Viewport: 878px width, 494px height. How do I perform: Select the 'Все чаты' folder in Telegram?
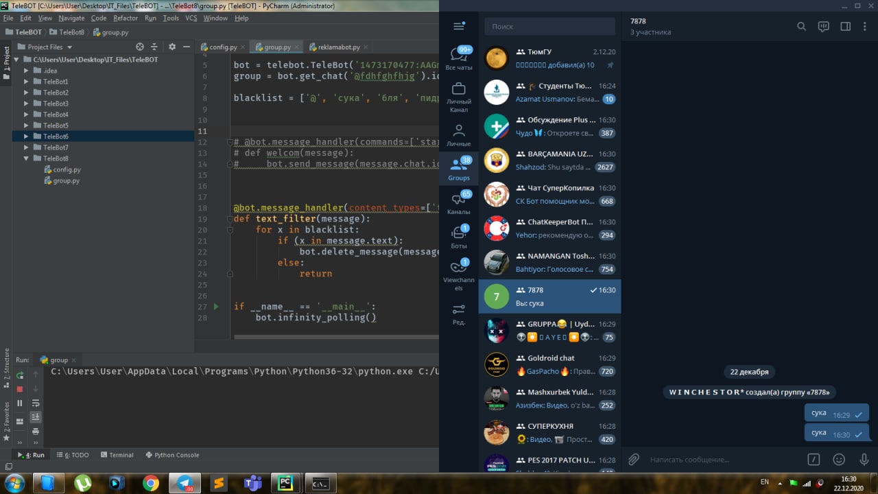point(459,58)
